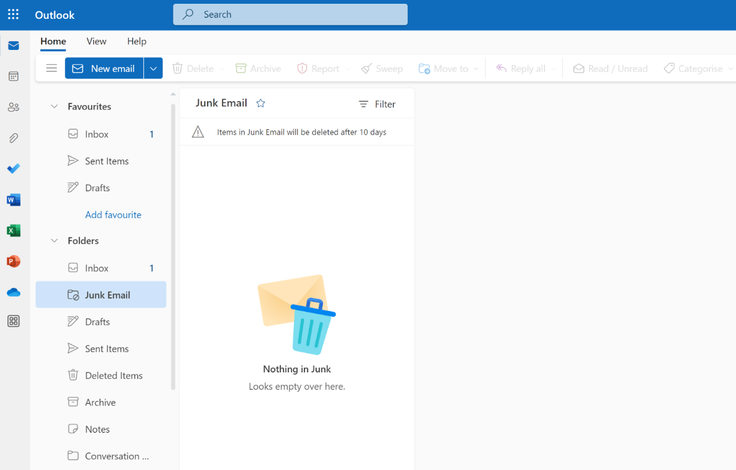Open PowerPoint from the sidebar

(x=13, y=261)
